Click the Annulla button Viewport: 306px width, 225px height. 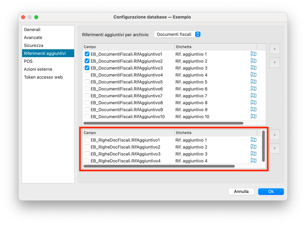(x=241, y=191)
